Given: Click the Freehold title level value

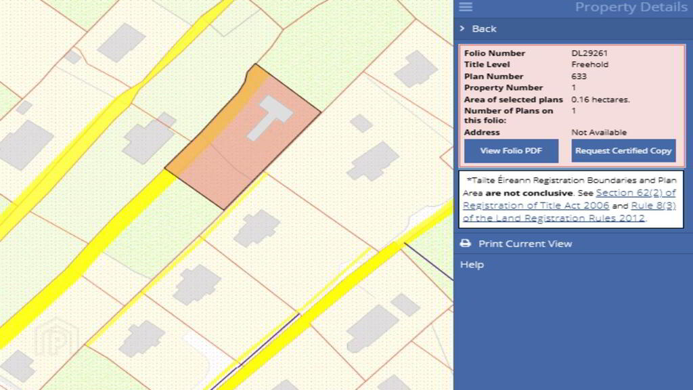Looking at the screenshot, I should (589, 65).
